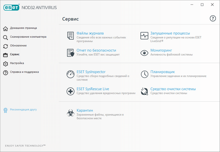Click the running processes monitor icon
Viewport: 220px width, 152px height.
pos(144,35)
